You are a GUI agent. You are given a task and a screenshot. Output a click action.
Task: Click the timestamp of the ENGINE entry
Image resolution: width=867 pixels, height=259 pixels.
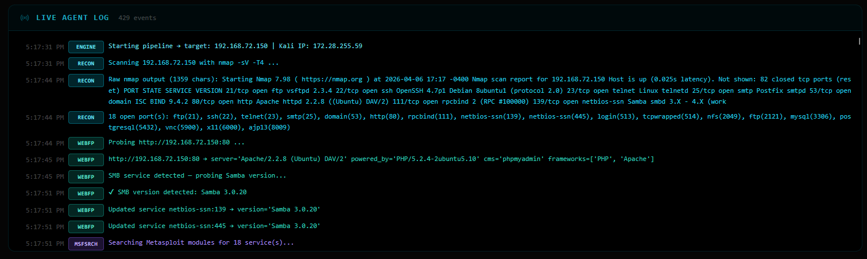point(45,46)
